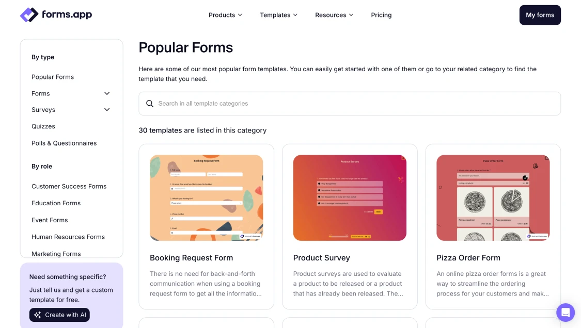Select Education Forms under By role
Viewport: 581px width, 328px height.
pos(56,203)
